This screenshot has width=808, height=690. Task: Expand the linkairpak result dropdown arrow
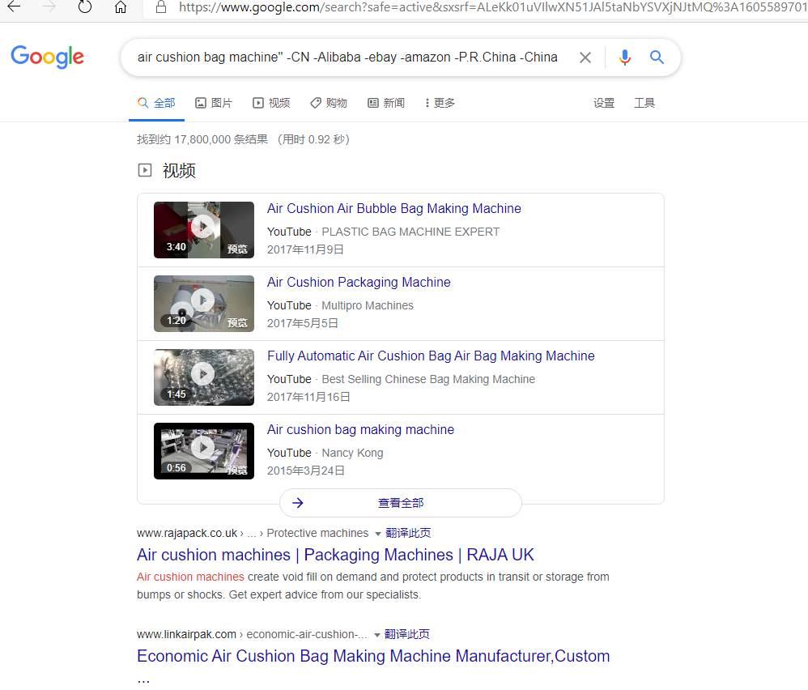click(376, 635)
